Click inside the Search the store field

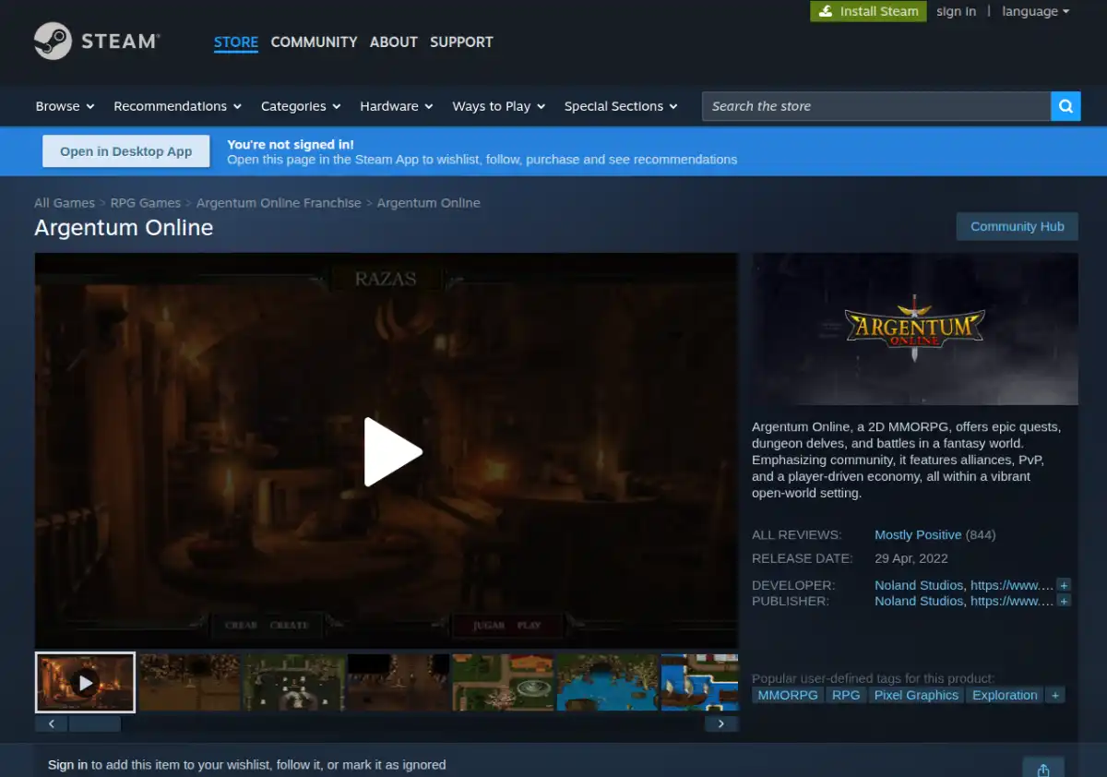876,106
